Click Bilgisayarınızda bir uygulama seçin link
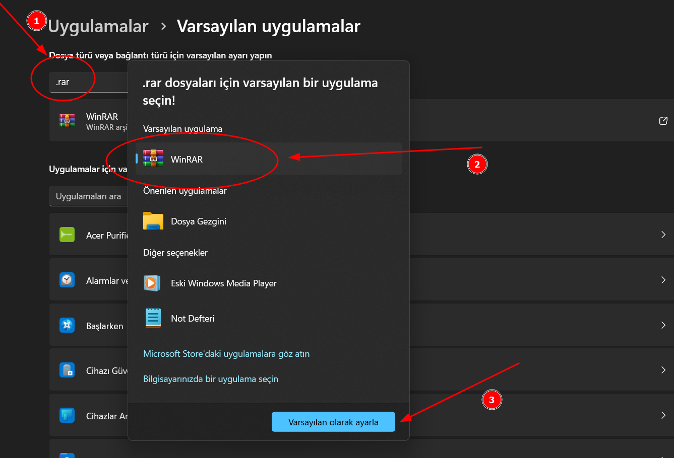The image size is (674, 458). (210, 379)
